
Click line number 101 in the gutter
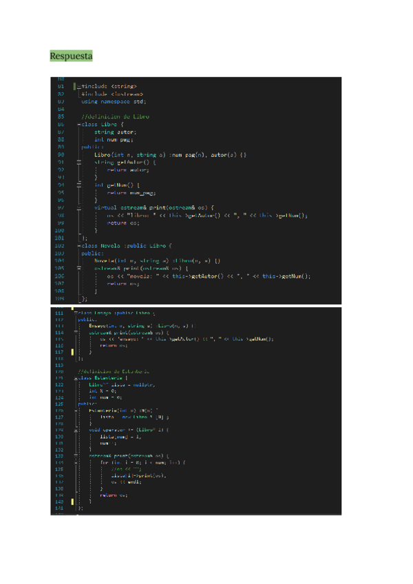coord(59,238)
